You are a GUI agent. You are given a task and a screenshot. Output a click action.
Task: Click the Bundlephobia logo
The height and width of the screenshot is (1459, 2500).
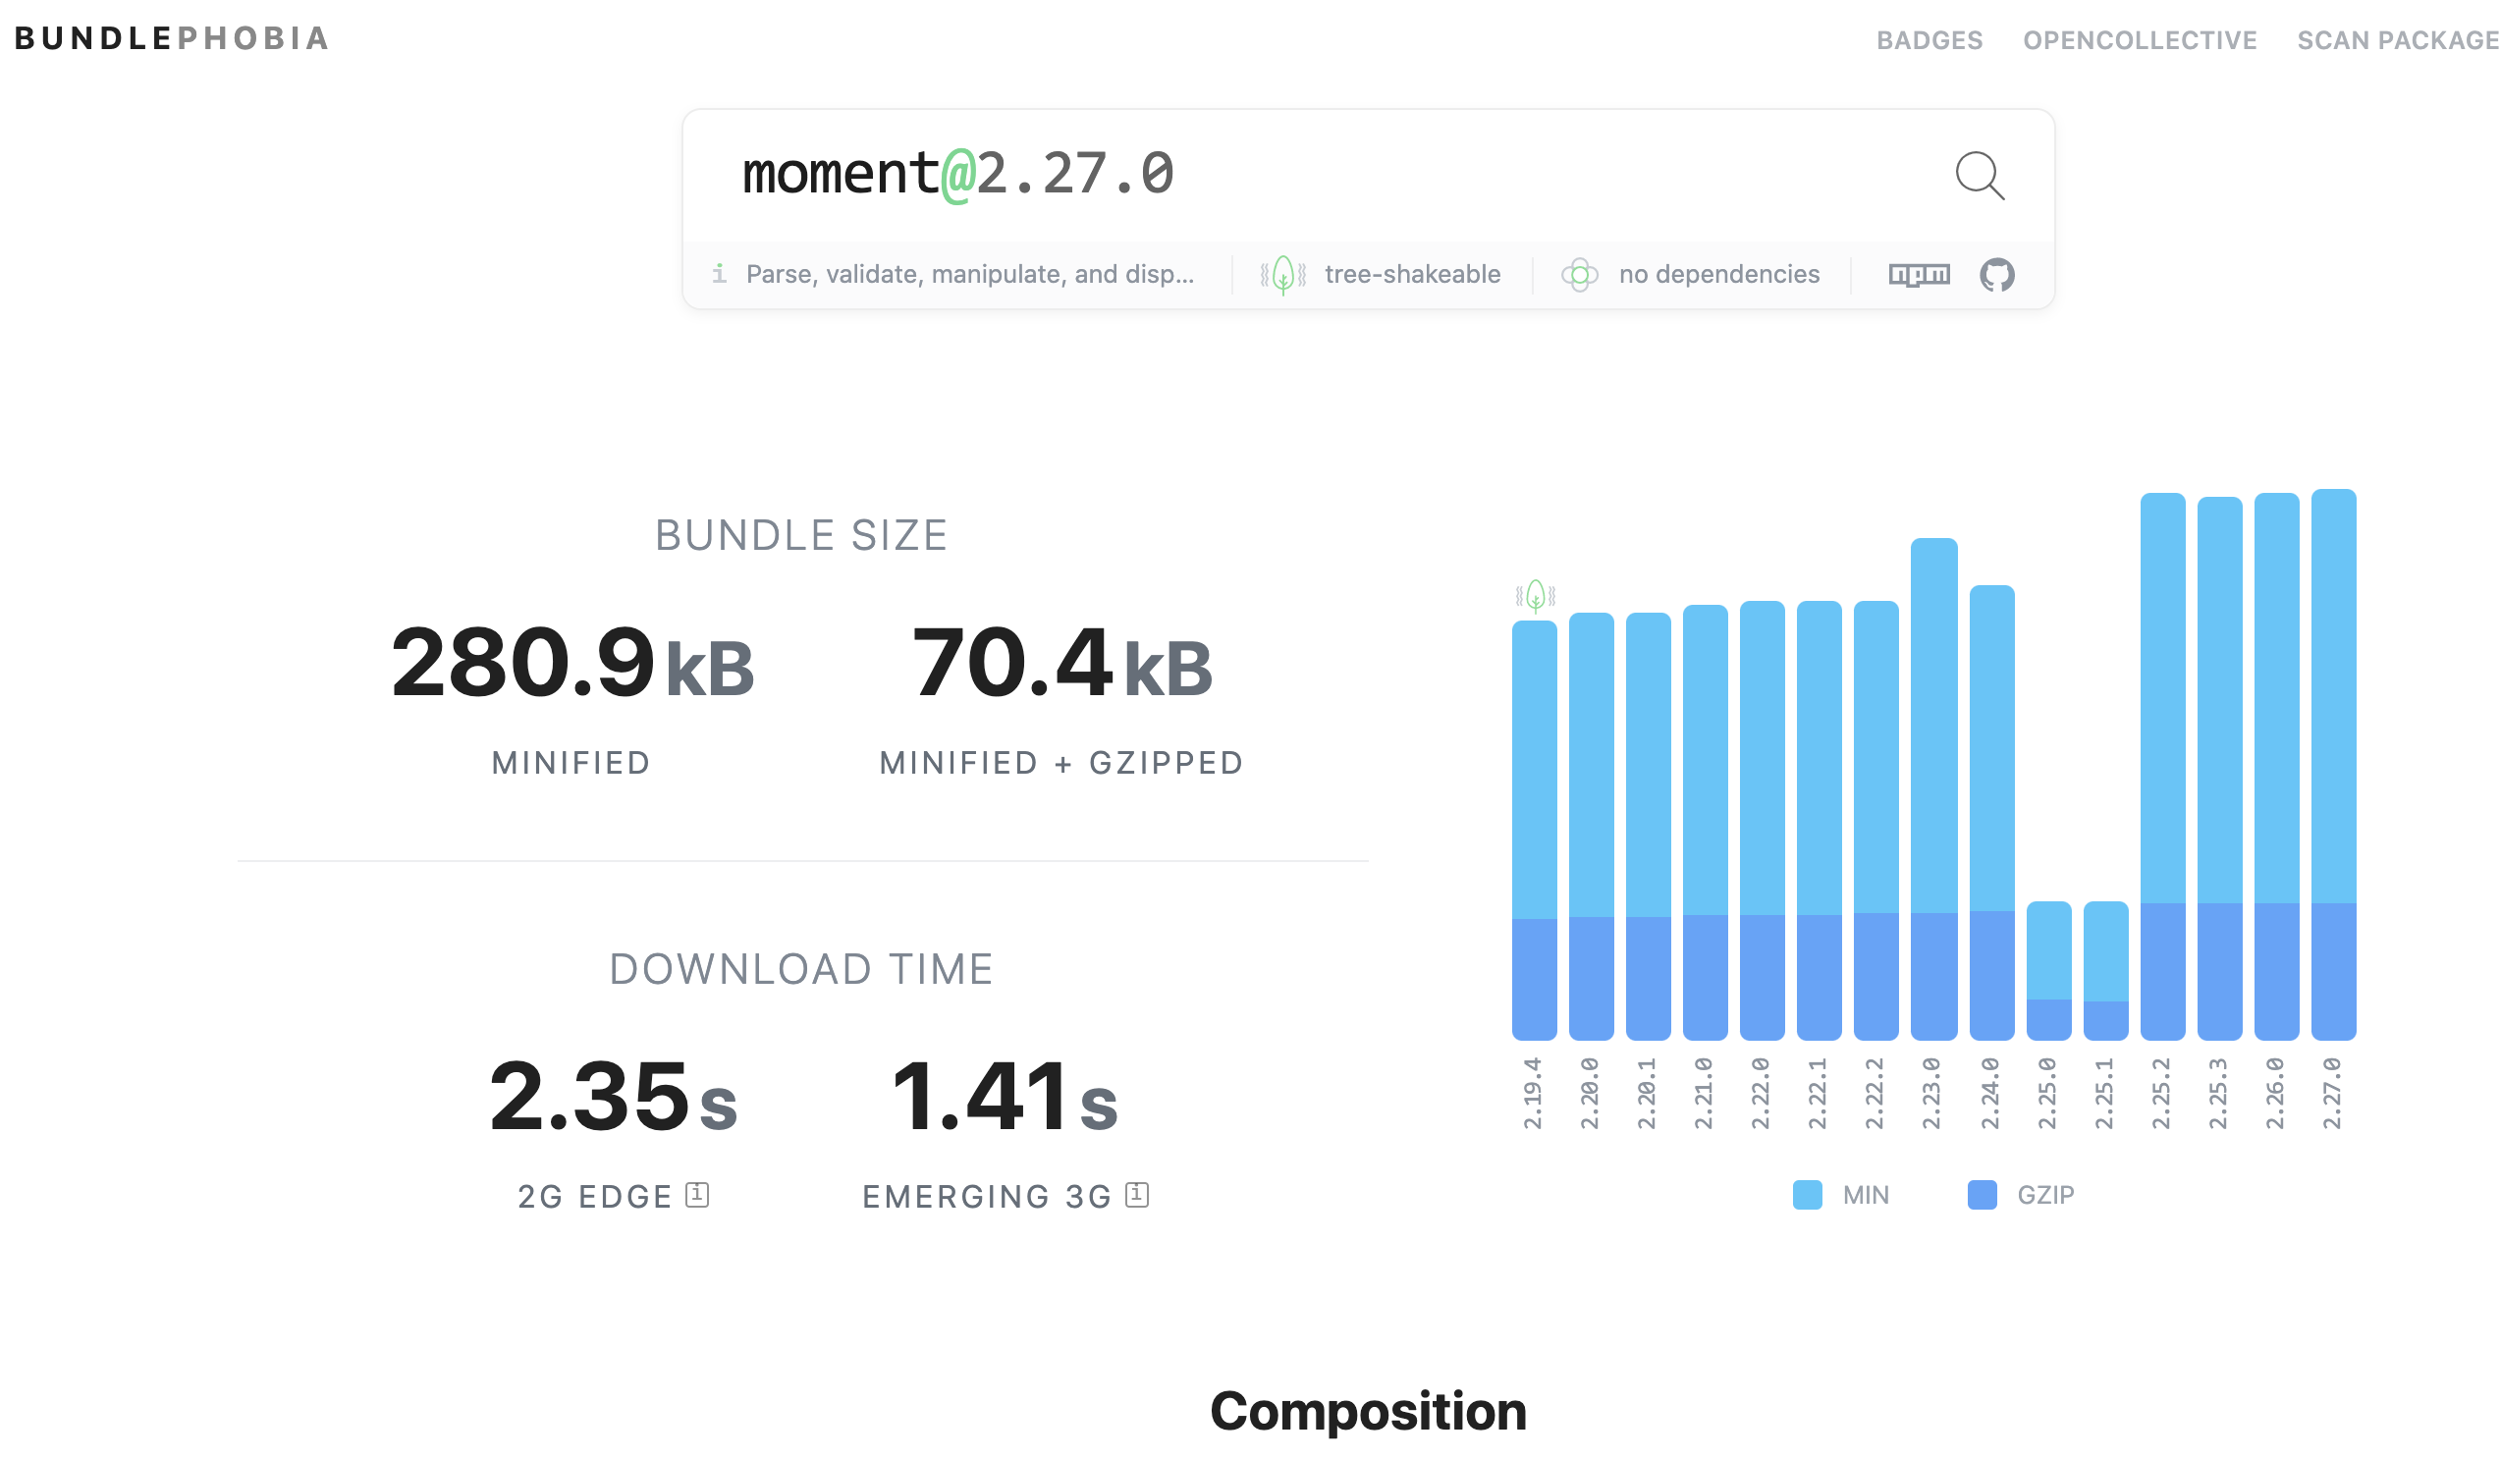tap(171, 38)
